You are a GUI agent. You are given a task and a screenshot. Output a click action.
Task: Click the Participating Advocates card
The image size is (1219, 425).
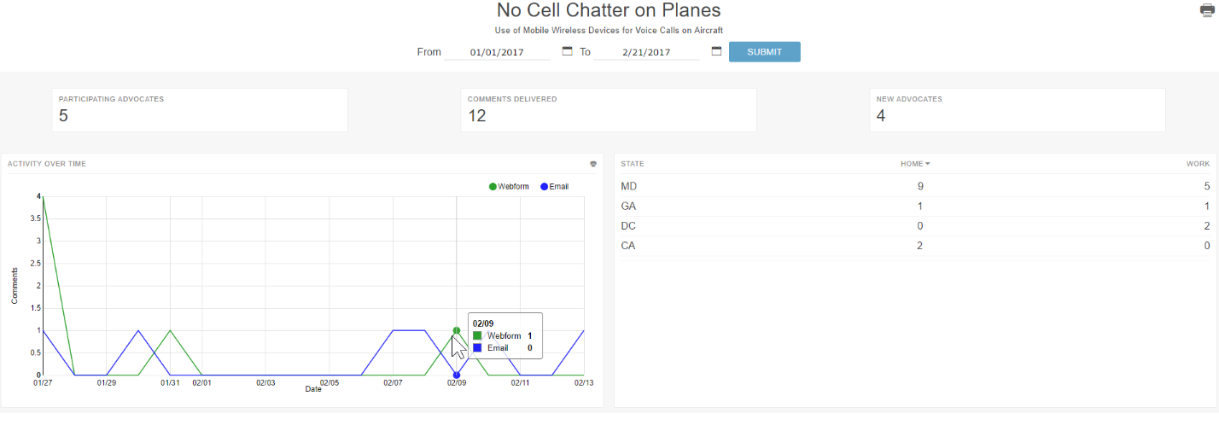tap(200, 110)
